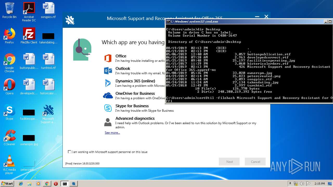Click the version 16.00.3235.000 label

[82, 164]
